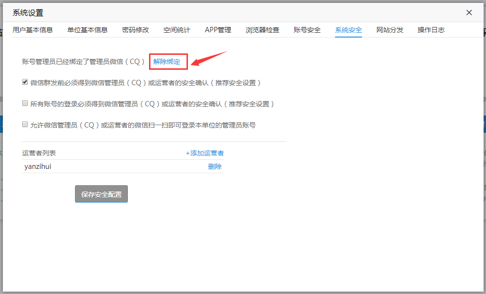Switch to the 浏览器检查 tab
Screen dimensions: 486x294
262,30
